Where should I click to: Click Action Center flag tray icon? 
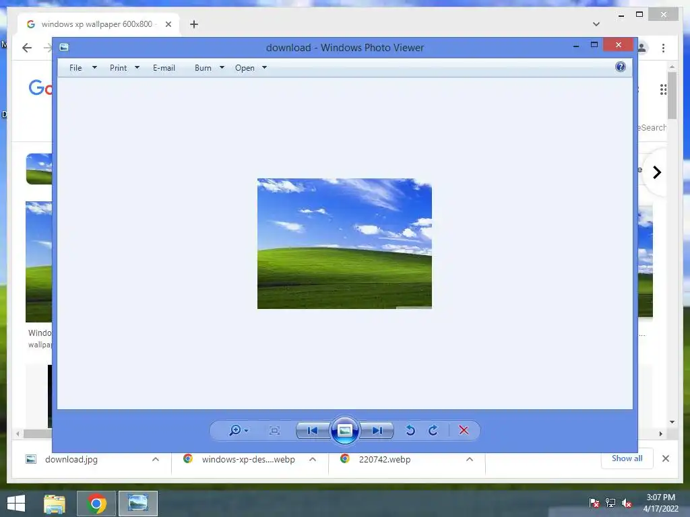[594, 502]
